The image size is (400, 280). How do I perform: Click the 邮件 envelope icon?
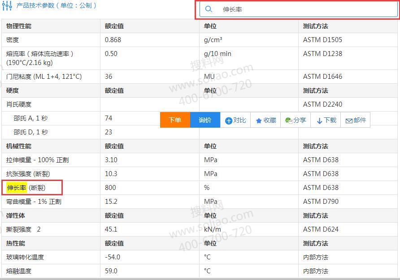[348, 121]
